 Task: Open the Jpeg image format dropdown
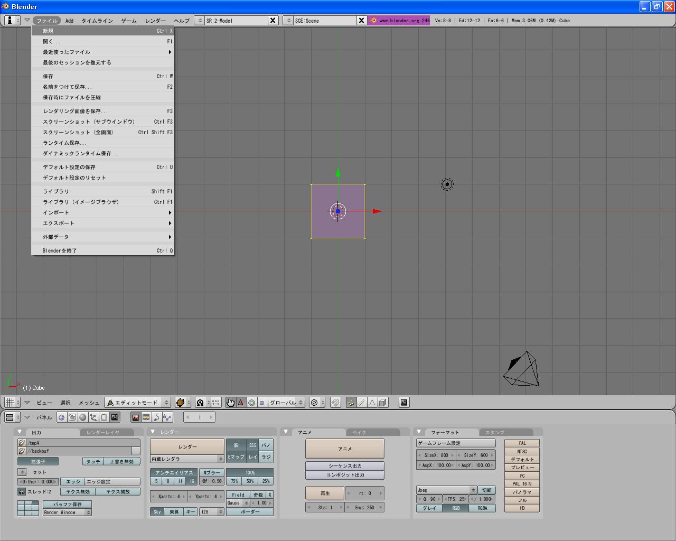[x=446, y=490]
